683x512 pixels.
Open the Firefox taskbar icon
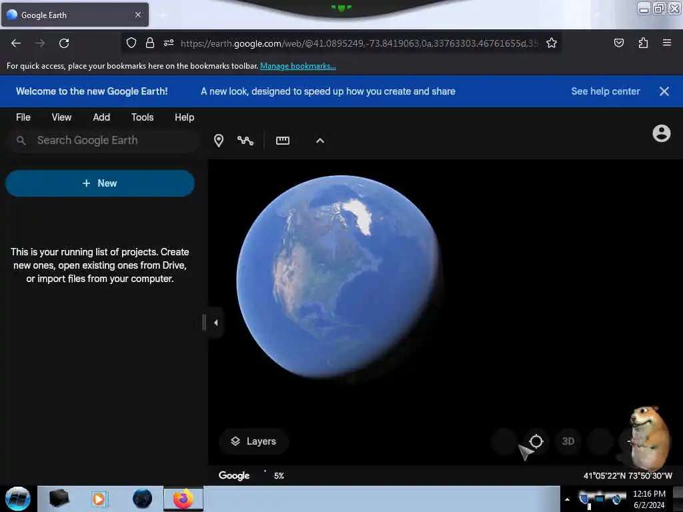coord(183,499)
